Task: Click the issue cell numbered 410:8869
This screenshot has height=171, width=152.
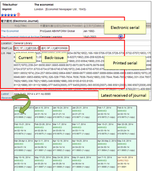Action: [43, 114]
